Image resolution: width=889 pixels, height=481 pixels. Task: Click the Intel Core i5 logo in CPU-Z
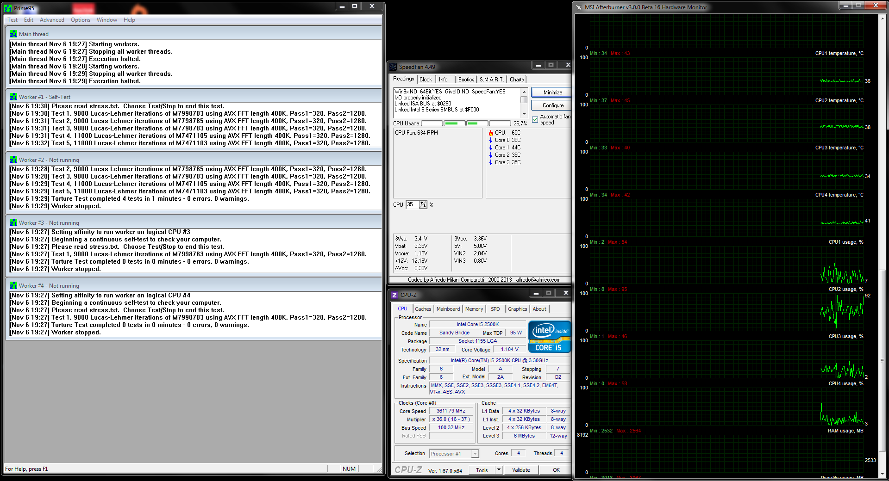coord(550,337)
